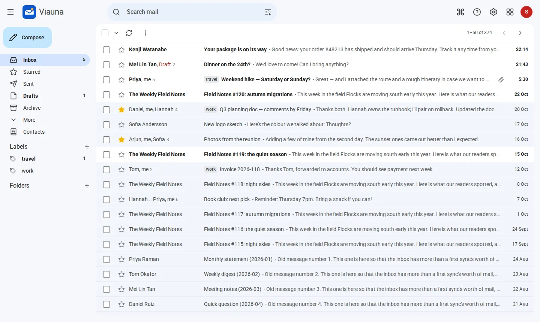Open search filter options icon
Image resolution: width=540 pixels, height=322 pixels.
tap(268, 12)
